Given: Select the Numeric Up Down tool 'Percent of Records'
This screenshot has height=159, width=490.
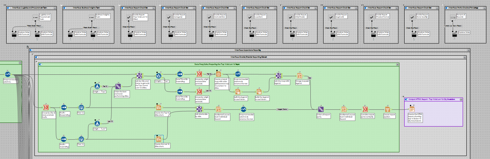Looking at the screenshot, I should click(x=453, y=17).
